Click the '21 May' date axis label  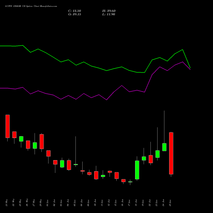pyautogui.click(x=6, y=203)
